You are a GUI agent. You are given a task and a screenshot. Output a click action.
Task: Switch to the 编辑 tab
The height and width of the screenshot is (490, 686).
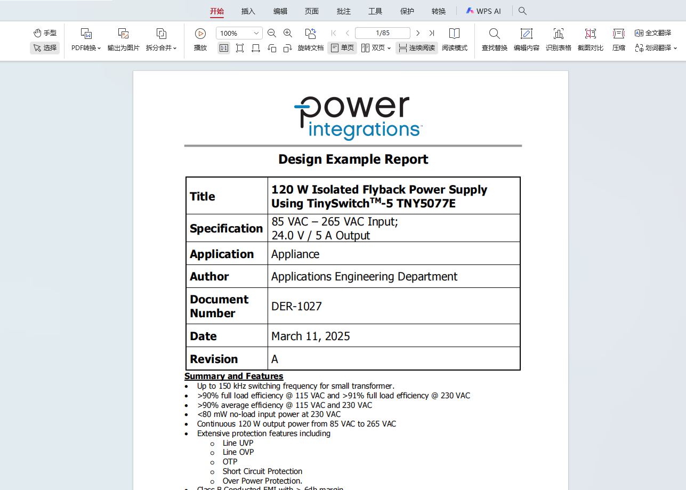(x=280, y=11)
